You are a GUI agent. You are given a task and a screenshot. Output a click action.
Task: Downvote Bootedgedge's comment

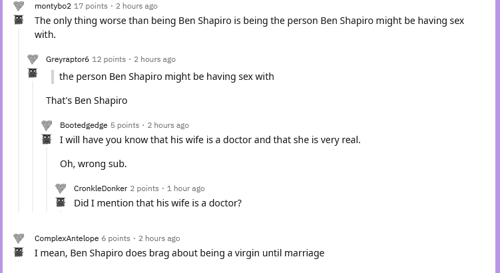pyautogui.click(x=47, y=139)
